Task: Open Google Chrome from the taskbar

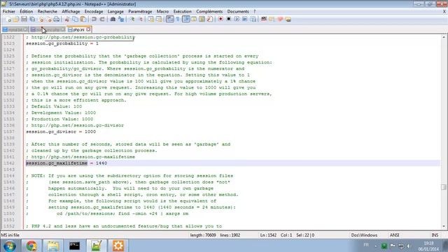Action: [31, 246]
